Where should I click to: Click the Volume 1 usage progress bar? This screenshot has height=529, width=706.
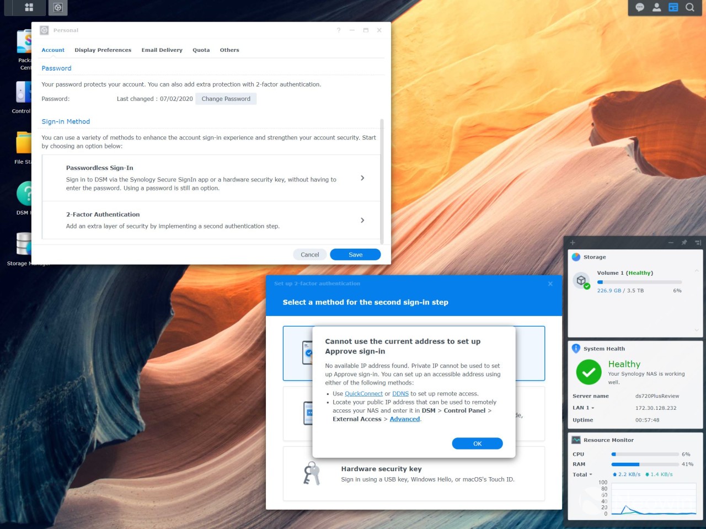pyautogui.click(x=640, y=282)
